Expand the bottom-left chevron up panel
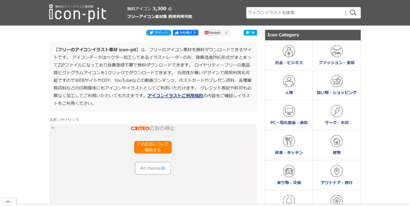410x206 pixels. 8,201
